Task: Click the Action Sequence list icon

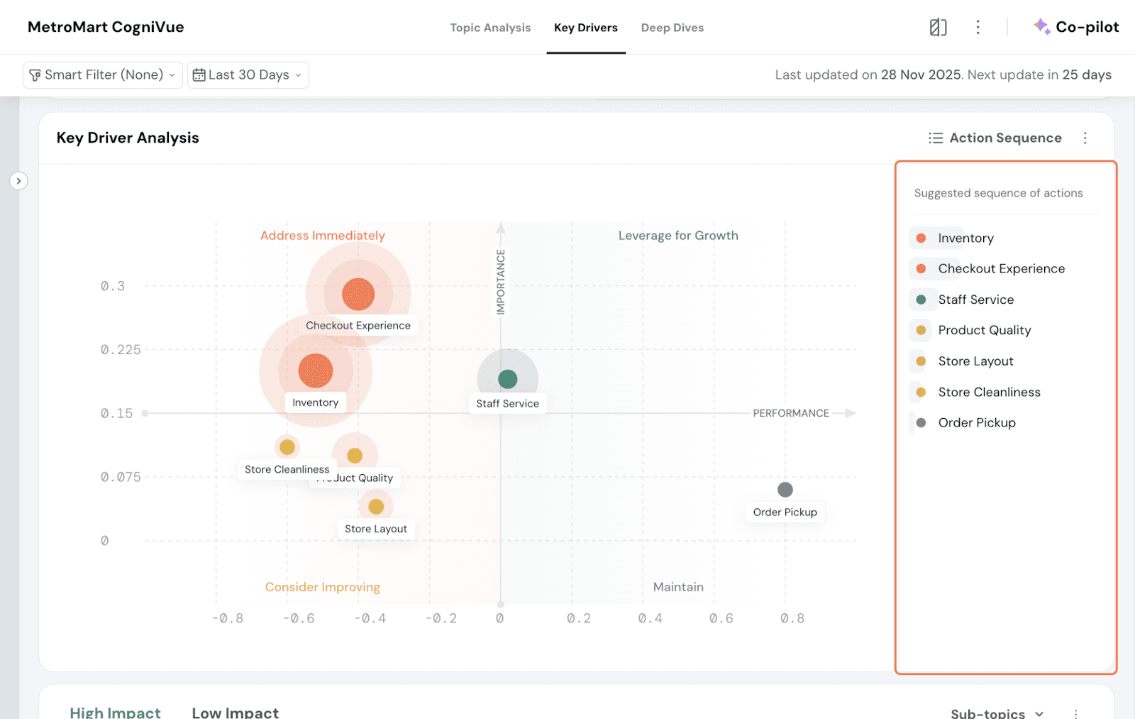Action: pyautogui.click(x=936, y=138)
